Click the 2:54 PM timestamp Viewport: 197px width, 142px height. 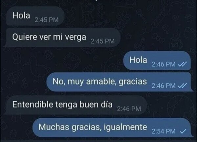(164, 131)
